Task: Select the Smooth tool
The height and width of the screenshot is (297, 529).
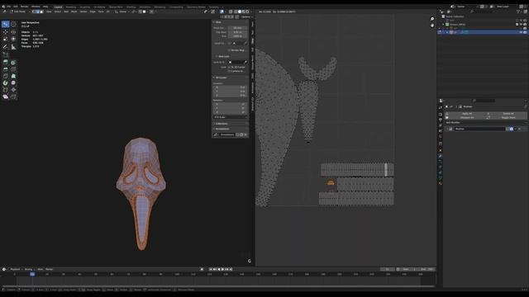Action: pos(13,82)
